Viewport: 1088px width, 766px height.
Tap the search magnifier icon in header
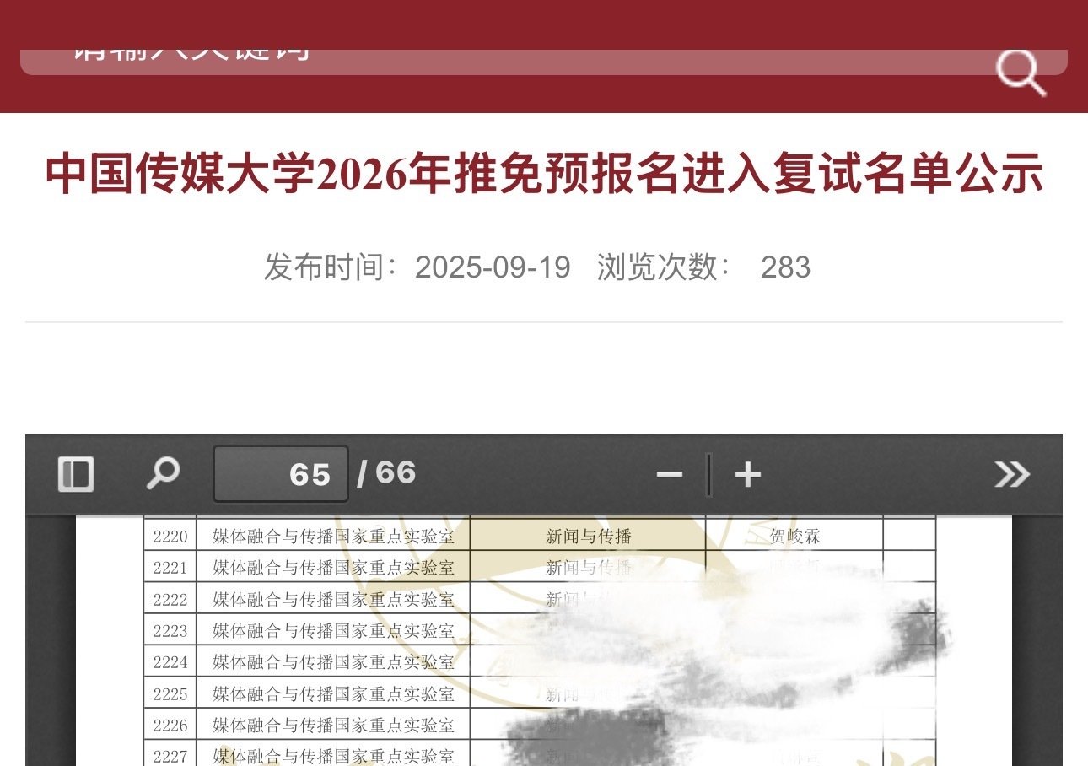pos(1021,73)
